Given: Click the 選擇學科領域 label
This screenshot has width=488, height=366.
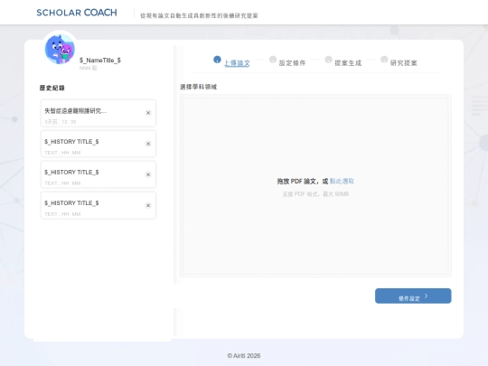Looking at the screenshot, I should 198,87.
